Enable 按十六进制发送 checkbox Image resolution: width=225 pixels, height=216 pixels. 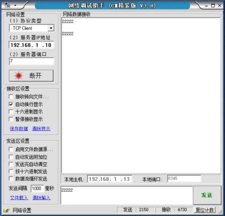pyautogui.click(x=11, y=171)
